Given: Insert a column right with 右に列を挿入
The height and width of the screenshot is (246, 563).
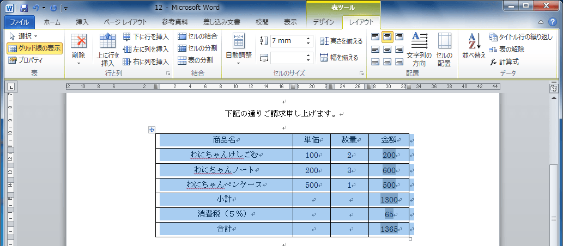Looking at the screenshot, I should coord(146,61).
